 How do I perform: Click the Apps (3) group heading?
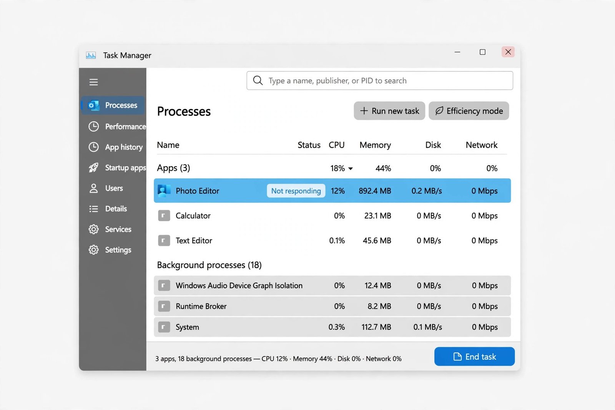point(173,168)
